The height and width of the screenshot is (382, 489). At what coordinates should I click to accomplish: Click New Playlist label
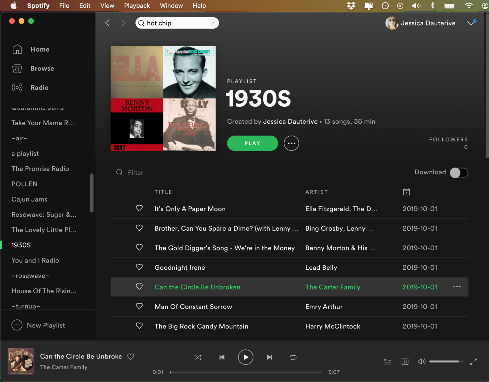point(46,325)
